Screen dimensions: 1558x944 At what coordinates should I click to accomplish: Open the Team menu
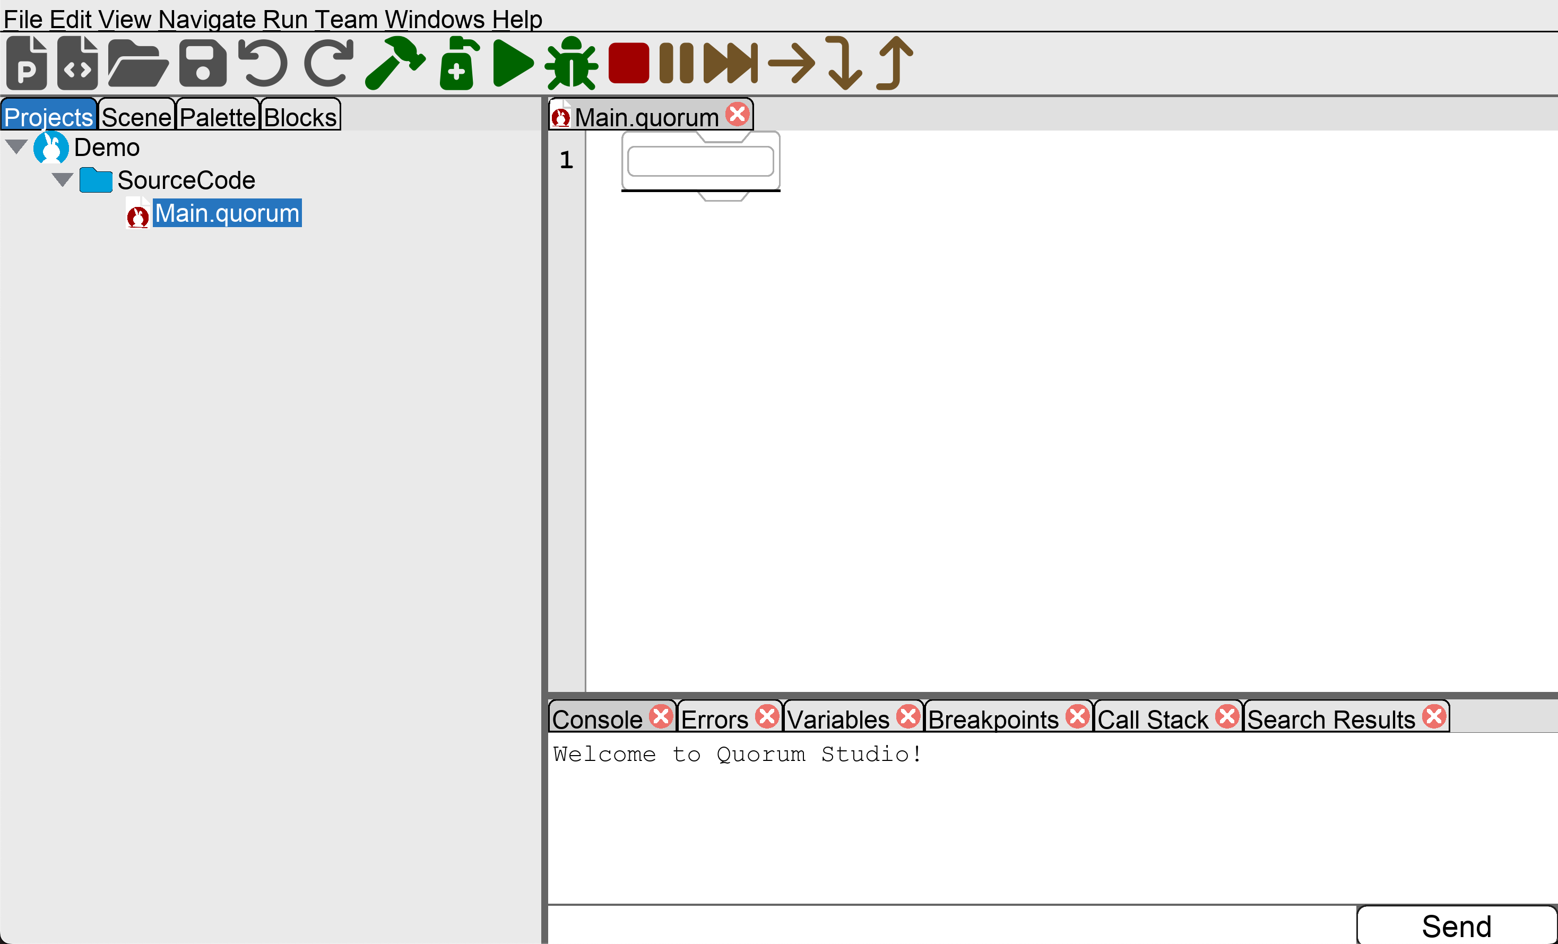[346, 19]
